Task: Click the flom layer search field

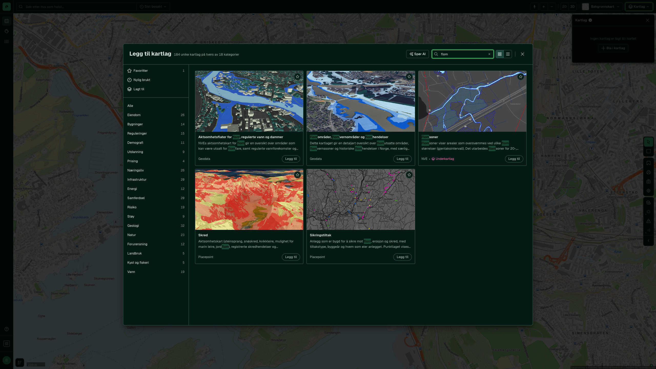Action: point(463,54)
